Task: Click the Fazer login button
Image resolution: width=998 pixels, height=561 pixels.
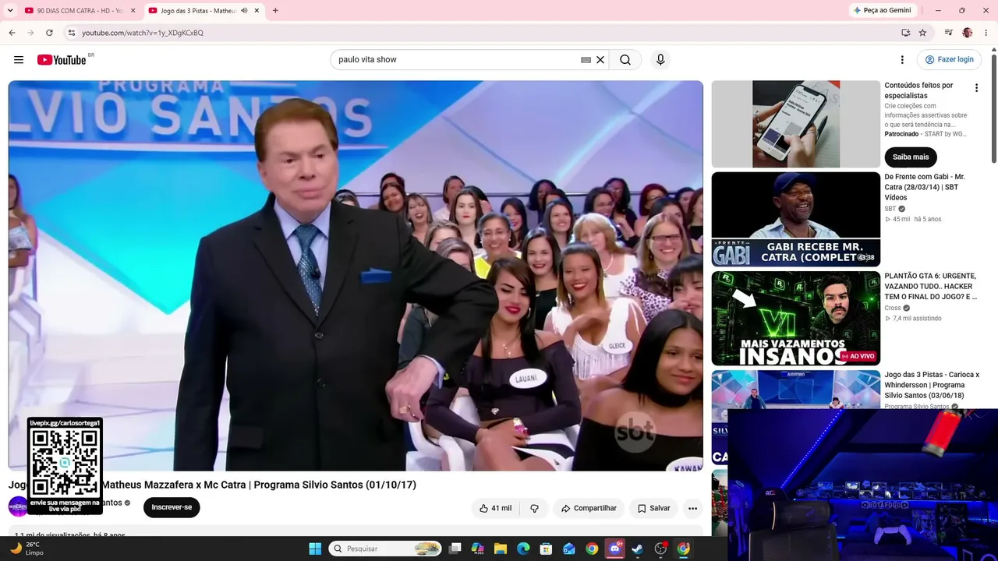Action: 949,60
